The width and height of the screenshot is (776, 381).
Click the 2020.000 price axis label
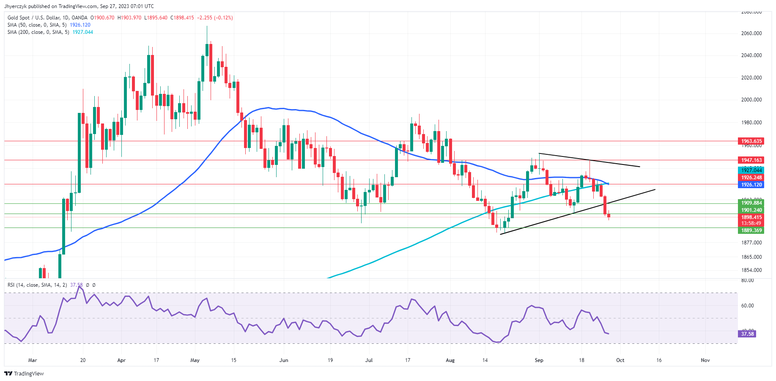(x=751, y=78)
